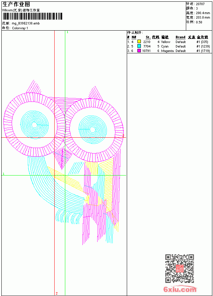The width and height of the screenshot is (213, 296).
Task: Click the owl's magenta beak
Action: coord(62,158)
